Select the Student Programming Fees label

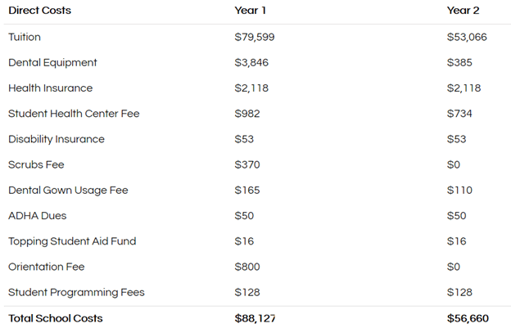pyautogui.click(x=76, y=292)
